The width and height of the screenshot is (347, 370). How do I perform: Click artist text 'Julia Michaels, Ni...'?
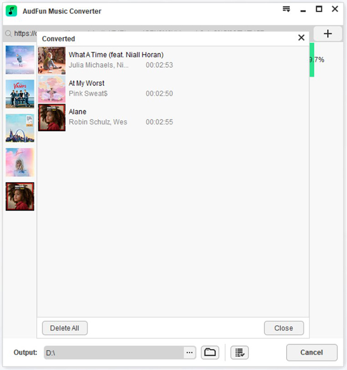pos(99,65)
